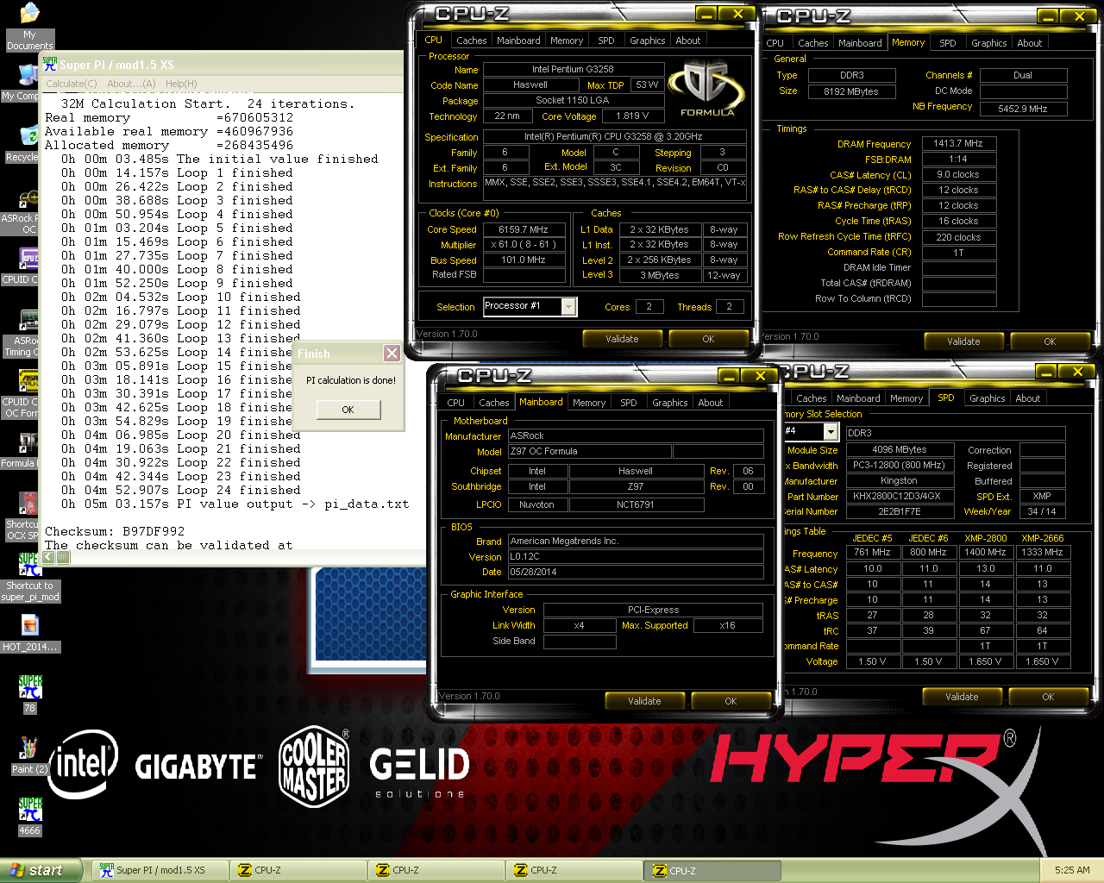Click the Threads count field

tap(730, 307)
